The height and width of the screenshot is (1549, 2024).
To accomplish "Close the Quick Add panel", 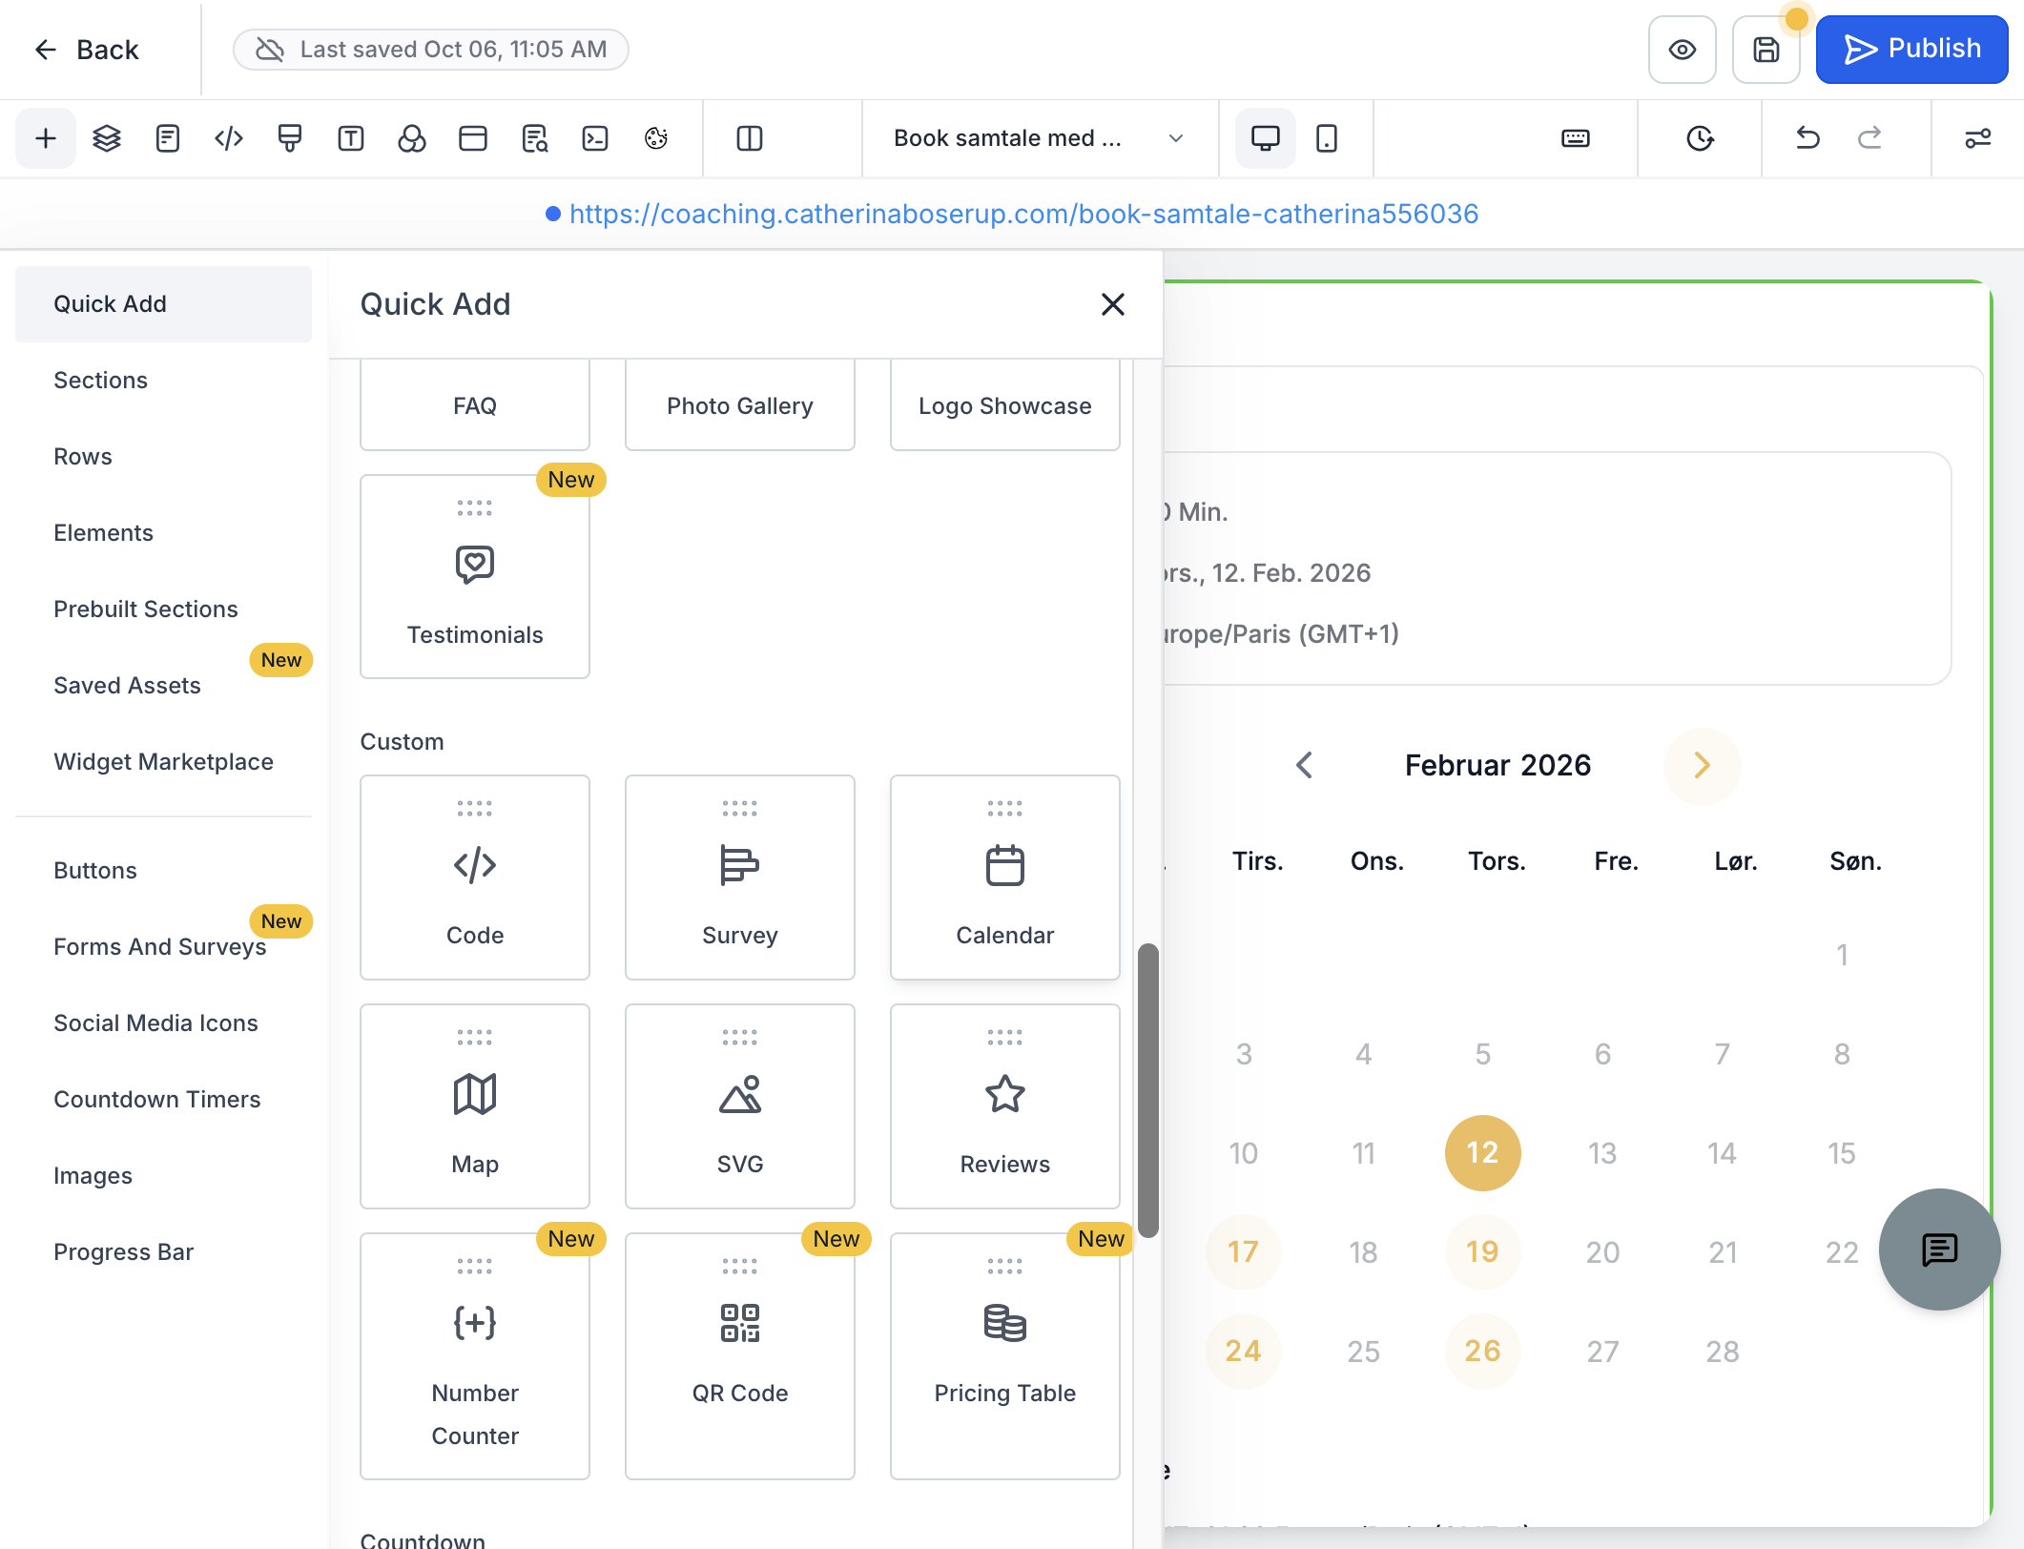I will [x=1113, y=304].
